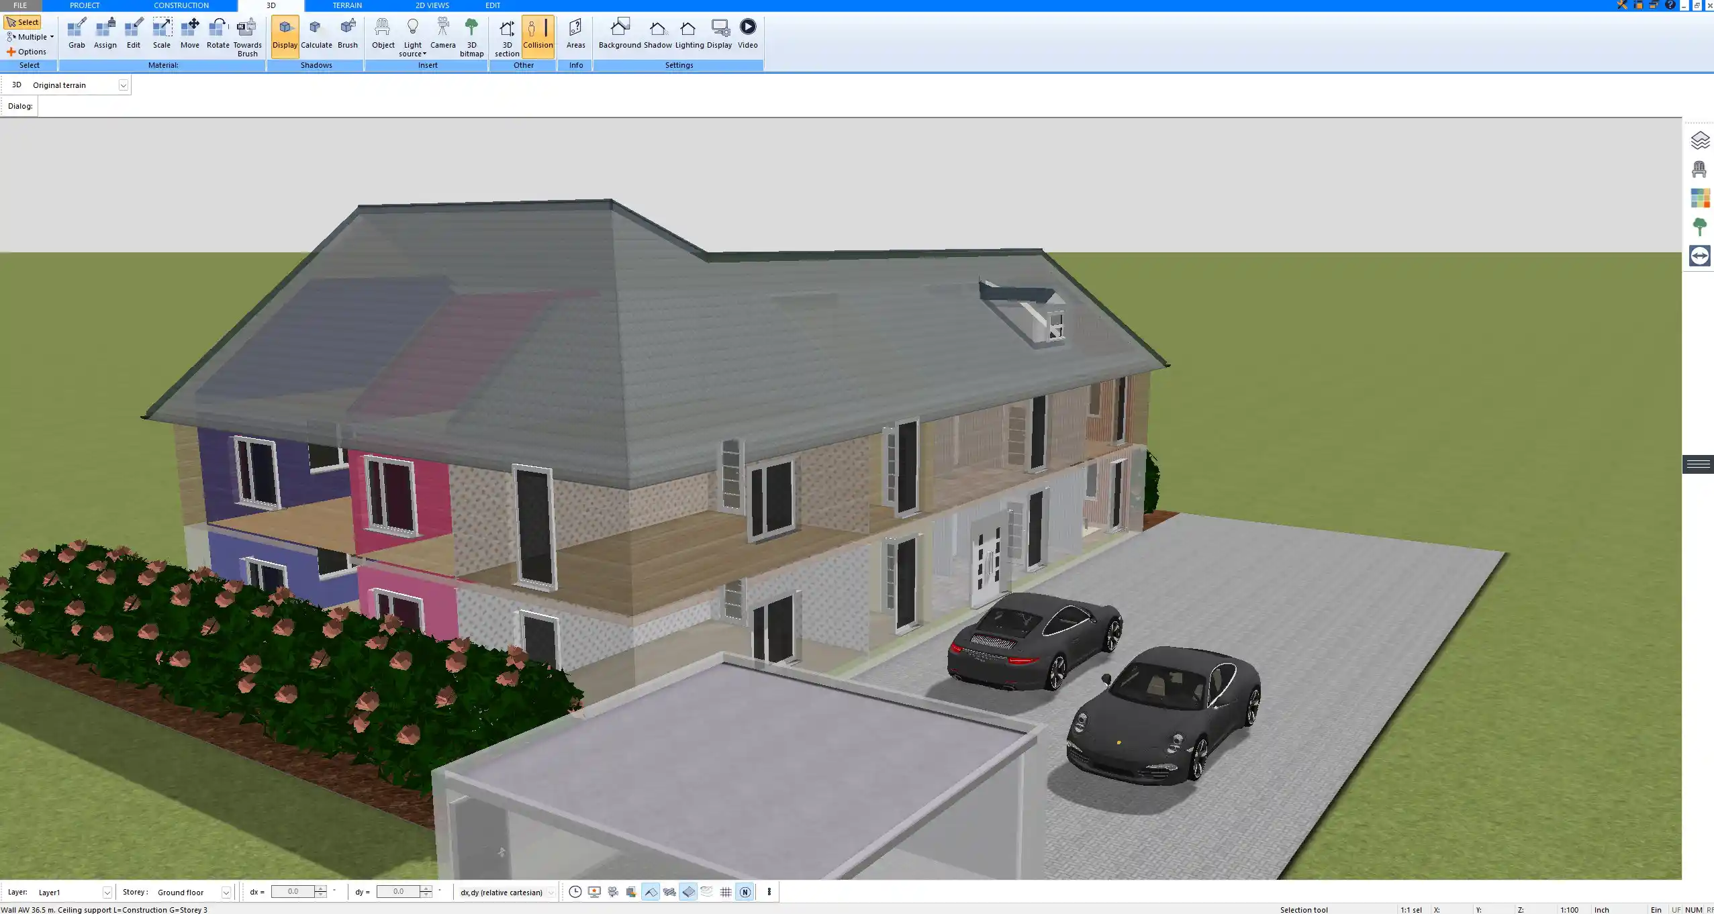Click into the dx input field
Viewport: 1714px width, 914px height.
pyautogui.click(x=293, y=892)
